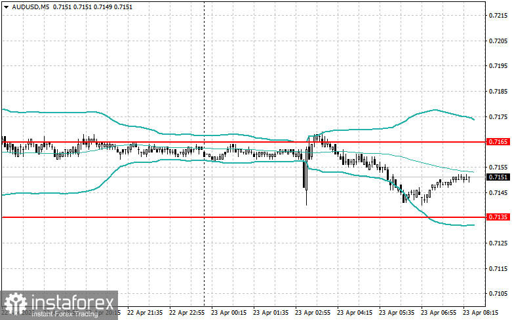This screenshot has height=320, width=512.
Task: Click the 23 Apr 08:15 time label
Action: coord(481,313)
